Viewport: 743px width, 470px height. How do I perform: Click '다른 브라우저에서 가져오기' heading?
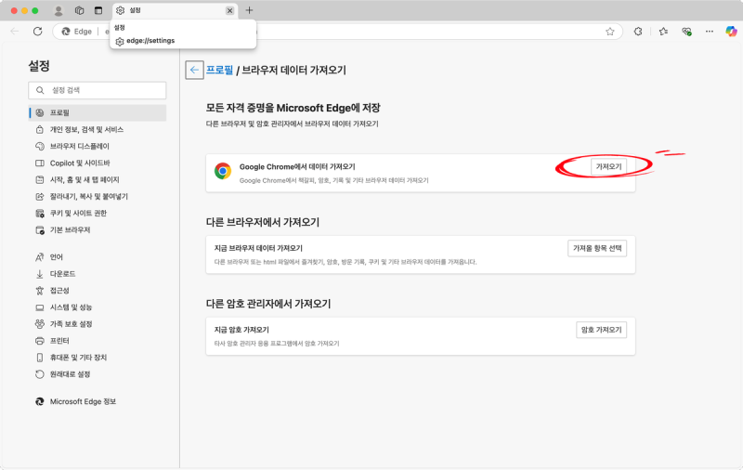click(x=263, y=222)
